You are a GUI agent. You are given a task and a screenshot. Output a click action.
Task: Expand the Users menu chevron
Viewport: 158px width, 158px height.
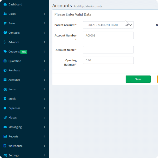[x=44, y=14]
